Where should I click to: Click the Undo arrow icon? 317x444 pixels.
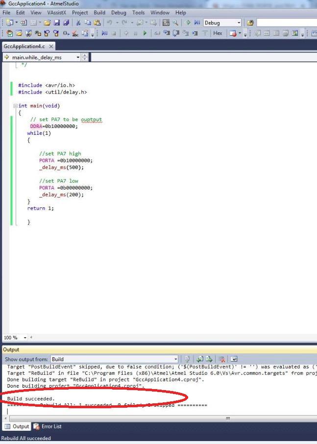click(110, 23)
